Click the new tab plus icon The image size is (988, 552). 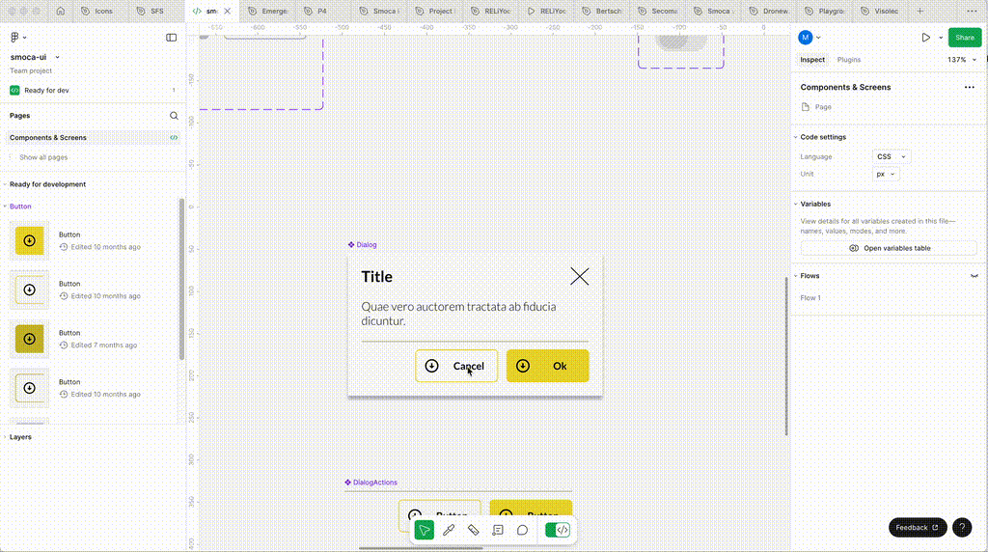click(x=919, y=11)
